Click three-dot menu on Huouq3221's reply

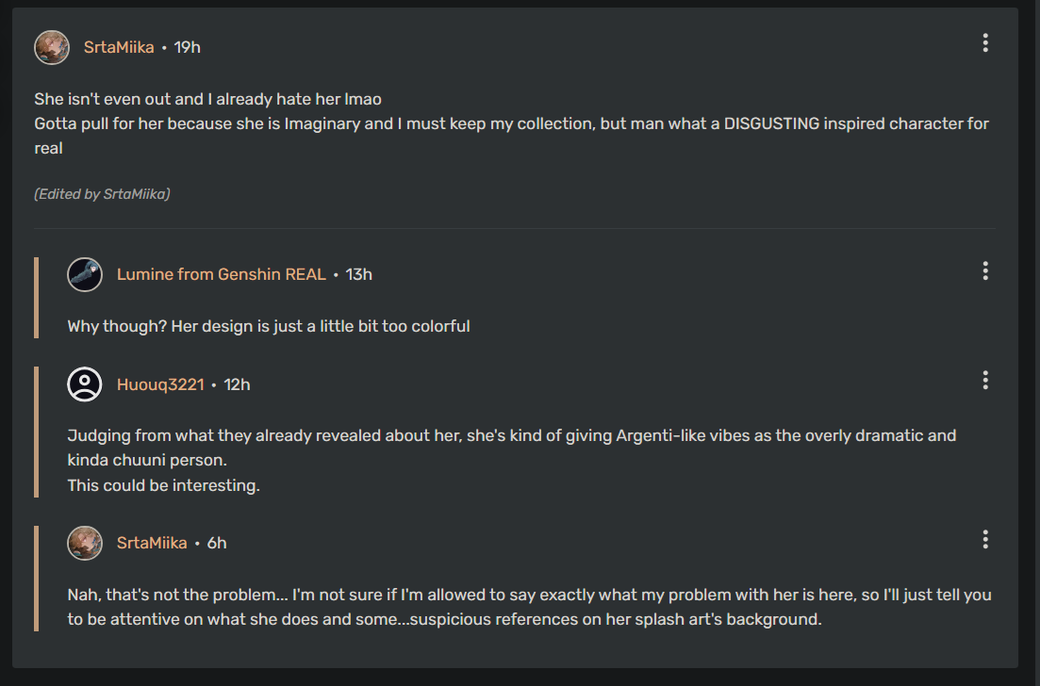point(985,380)
